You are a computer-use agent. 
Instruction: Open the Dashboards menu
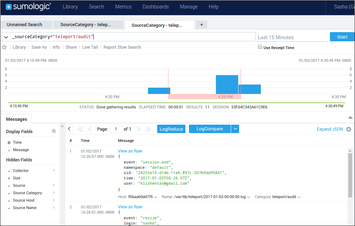pyautogui.click(x=155, y=7)
